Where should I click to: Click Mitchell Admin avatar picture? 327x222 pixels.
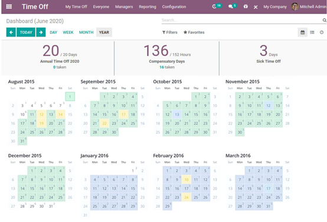(295, 6)
